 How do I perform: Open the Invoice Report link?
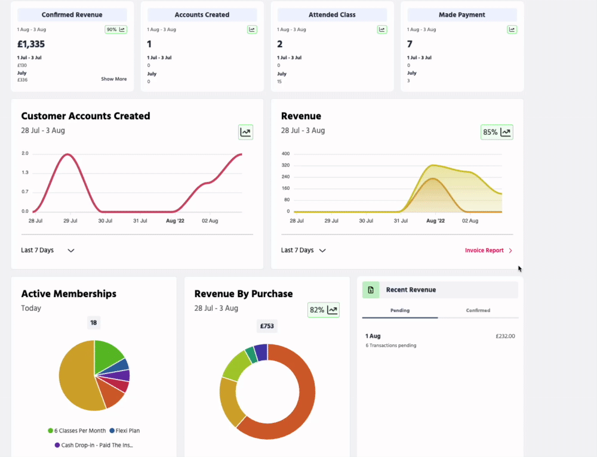[488, 251]
